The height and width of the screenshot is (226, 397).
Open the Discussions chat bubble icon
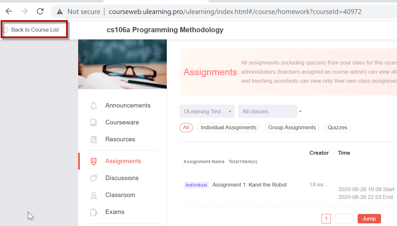[94, 178]
